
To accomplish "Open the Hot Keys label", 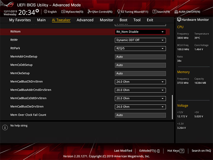I will [x=173, y=151].
